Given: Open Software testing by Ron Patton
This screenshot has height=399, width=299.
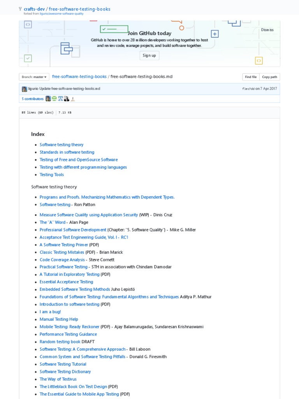Looking at the screenshot, I should [x=55, y=205].
